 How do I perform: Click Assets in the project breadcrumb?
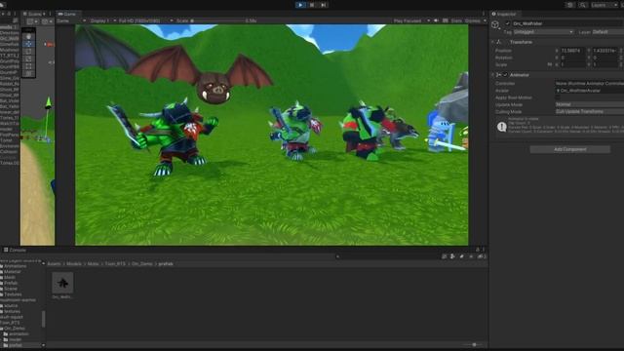[55, 264]
